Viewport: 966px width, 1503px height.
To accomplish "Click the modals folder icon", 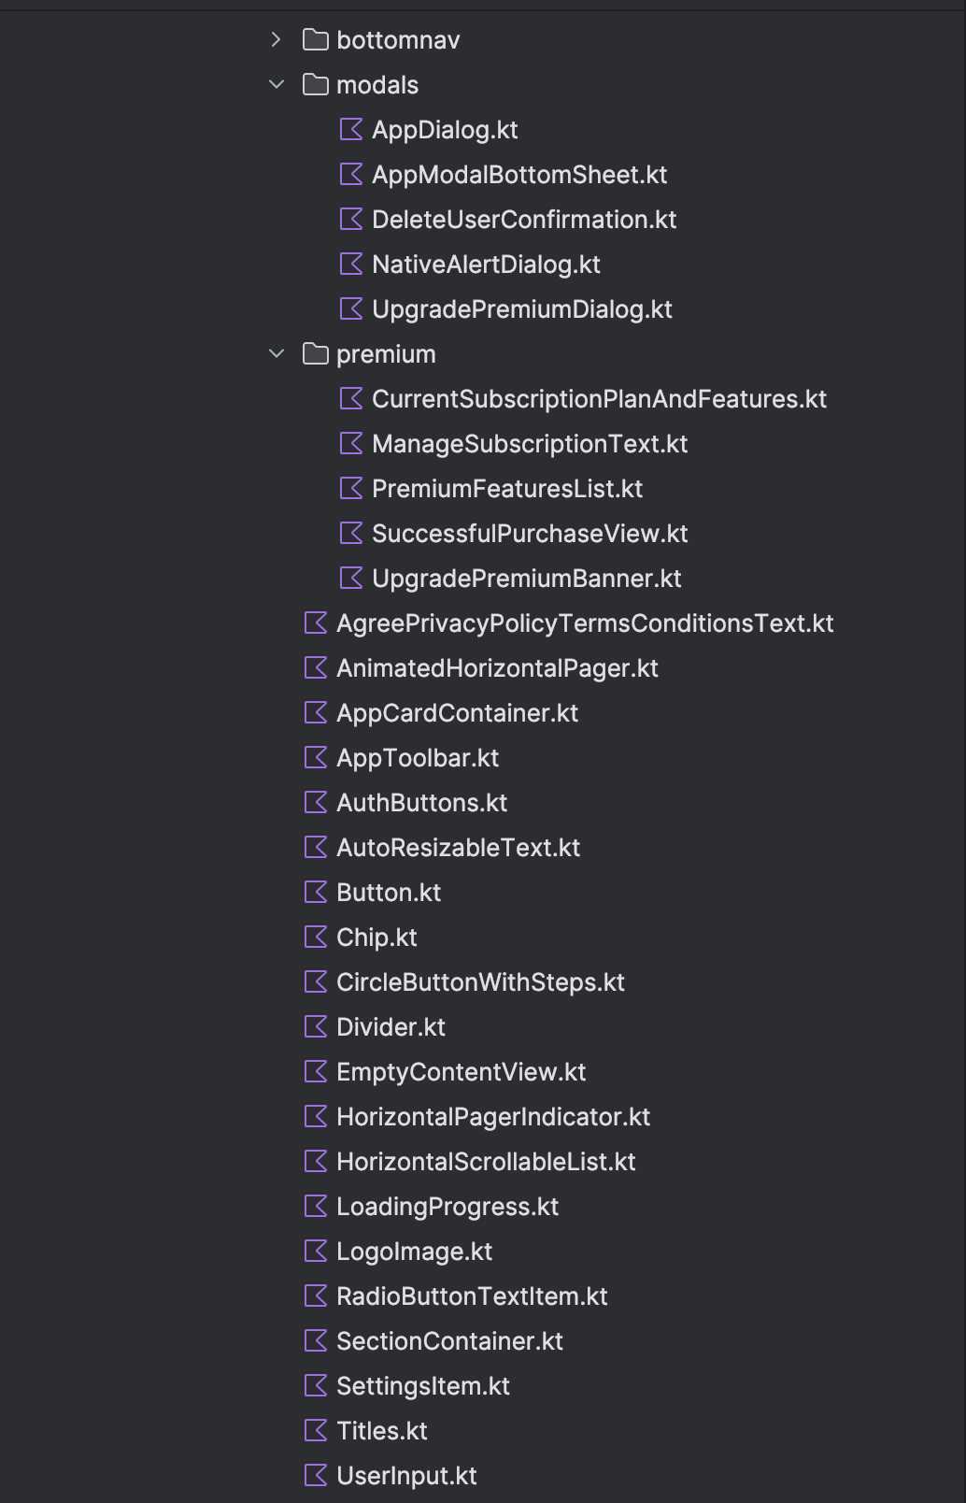I will click(x=316, y=84).
